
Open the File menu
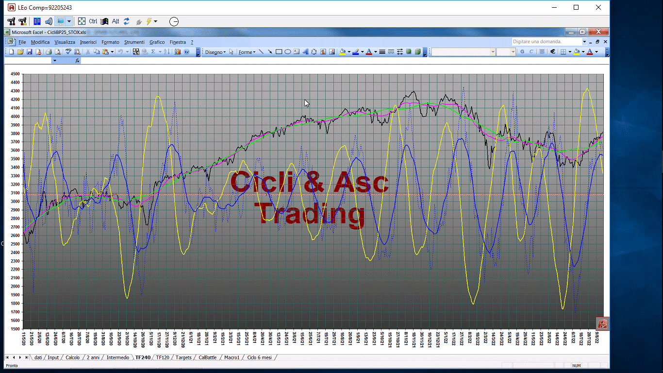(22, 42)
